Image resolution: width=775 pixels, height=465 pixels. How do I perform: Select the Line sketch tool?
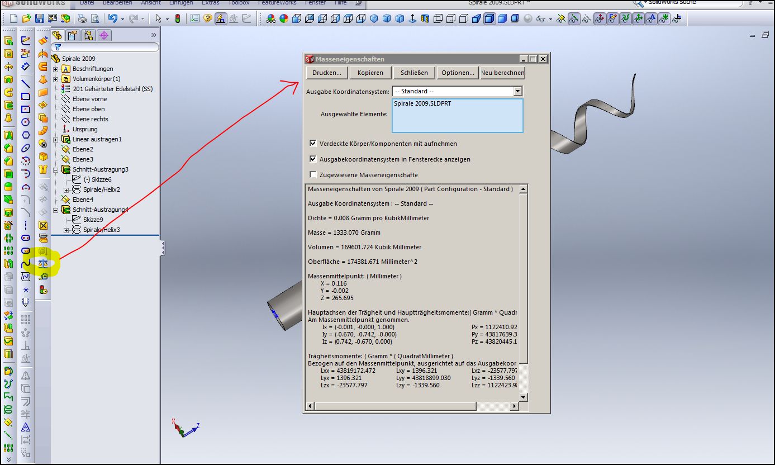(26, 83)
